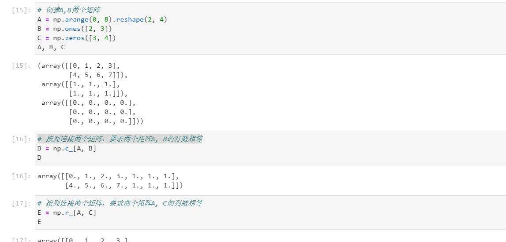This screenshot has height=242, width=506.
Task: Click the input prompt of cell [16]
Action: 21,139
